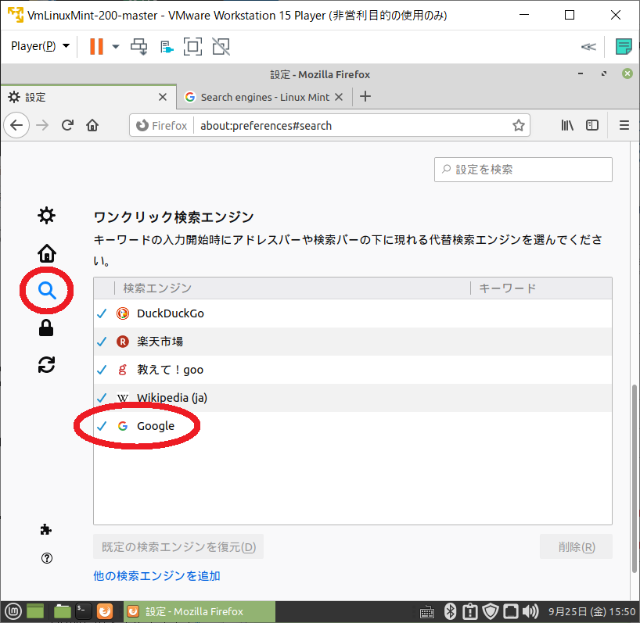Open the update manager shield icon
Image resolution: width=640 pixels, height=623 pixels.
491,611
